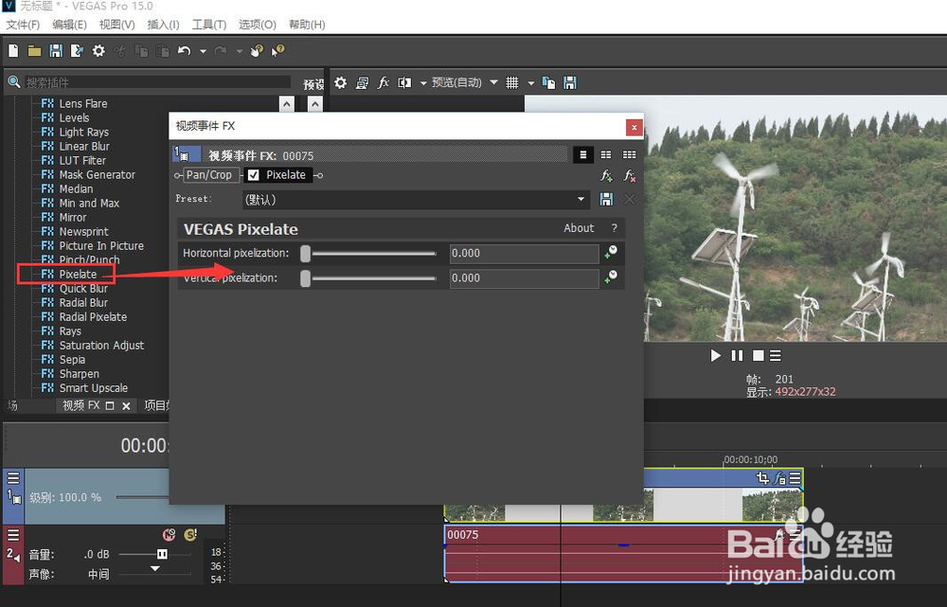The image size is (947, 607).
Task: Switch FX dialog to two-column view
Action: coord(606,155)
